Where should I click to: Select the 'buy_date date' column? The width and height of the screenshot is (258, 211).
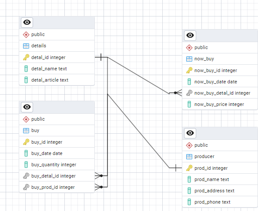57,153
